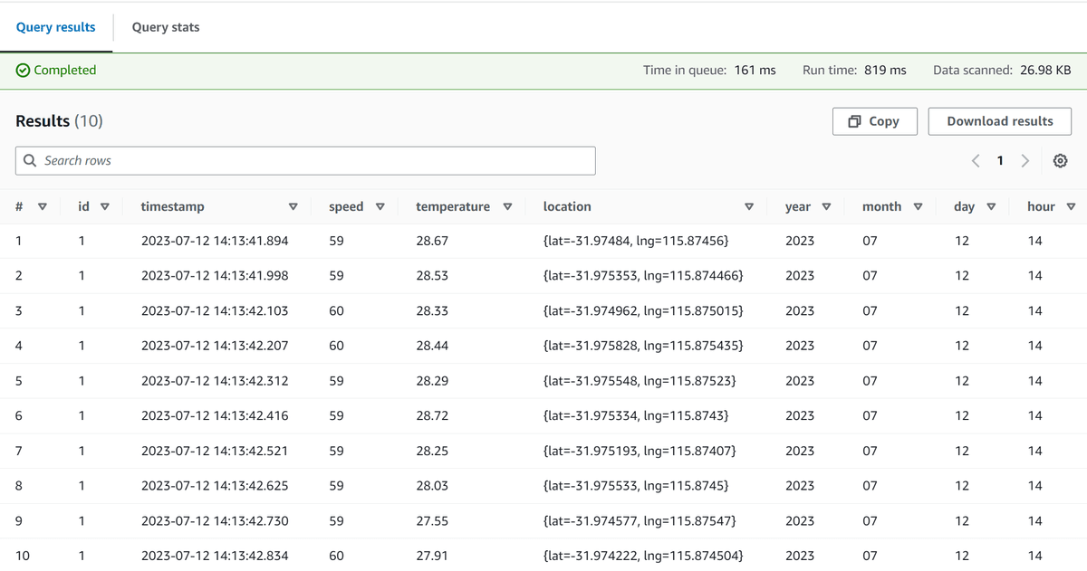This screenshot has height=571, width=1087.
Task: Open the hour column dropdown
Action: pyautogui.click(x=1071, y=206)
